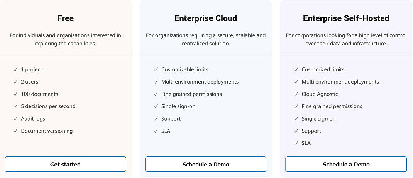
Task: Click the checkmark beside Cloud Agnostic
Action: pos(296,94)
